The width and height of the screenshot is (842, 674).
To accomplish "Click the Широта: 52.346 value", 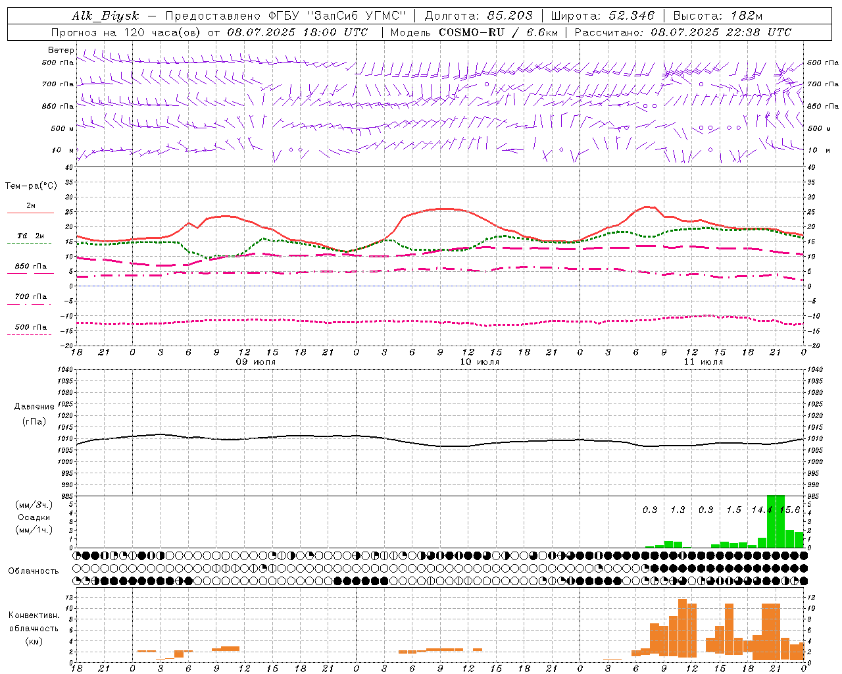I will tap(603, 16).
